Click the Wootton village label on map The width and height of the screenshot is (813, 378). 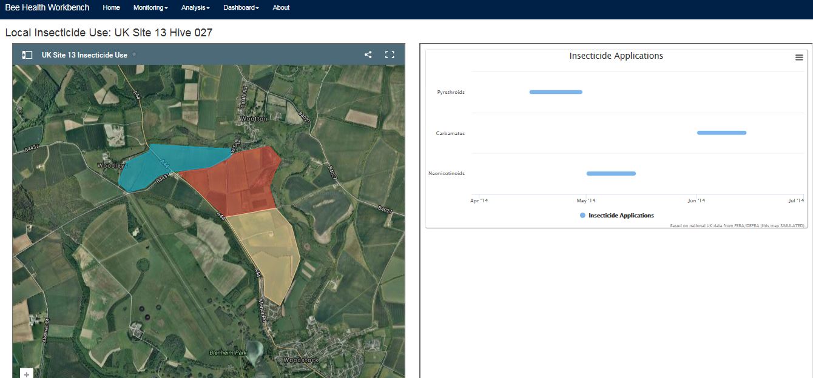254,119
